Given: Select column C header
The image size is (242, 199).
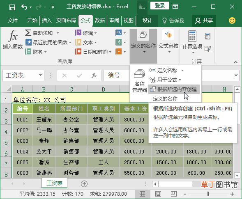Looking at the screenshot, I should (71, 89).
